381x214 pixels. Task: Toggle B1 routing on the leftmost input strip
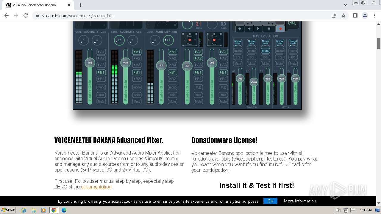click(x=101, y=72)
